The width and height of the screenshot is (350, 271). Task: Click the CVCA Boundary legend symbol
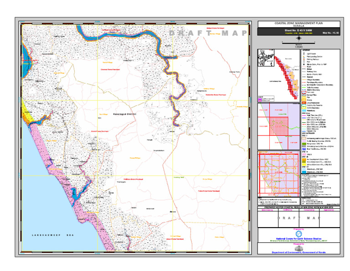coord(304,108)
